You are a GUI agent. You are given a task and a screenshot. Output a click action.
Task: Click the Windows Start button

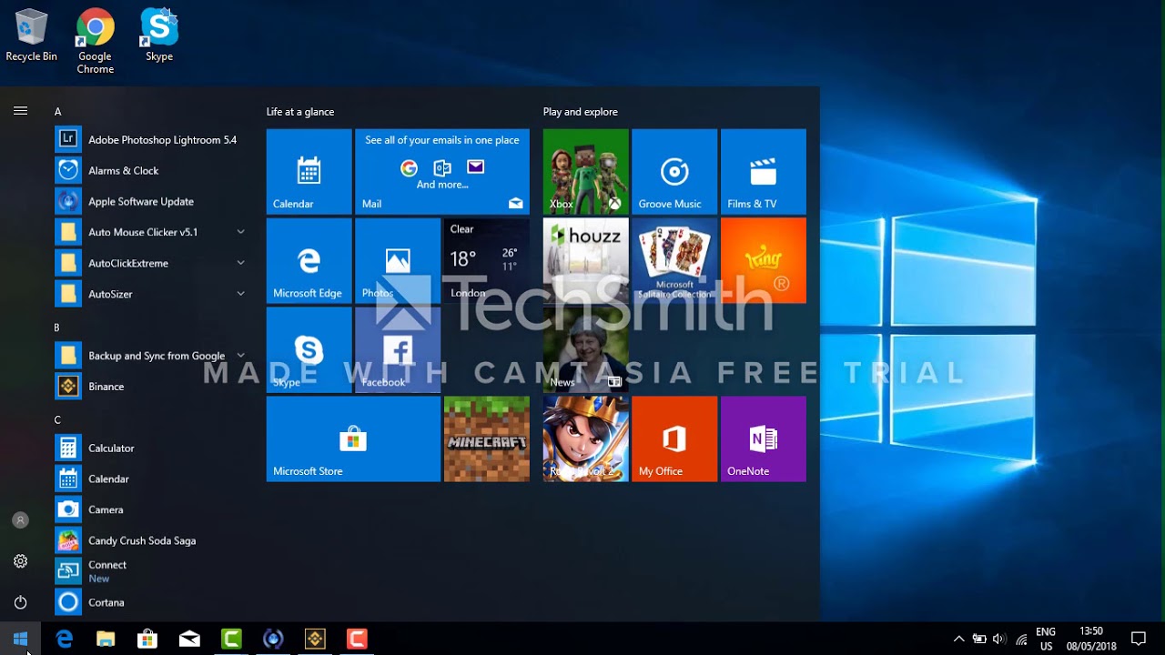coord(20,639)
